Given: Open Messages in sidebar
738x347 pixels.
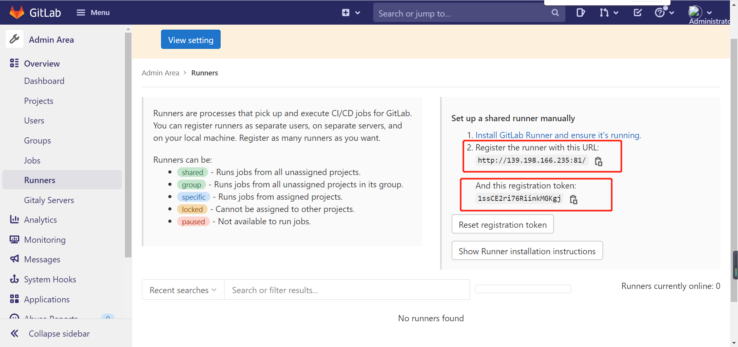Looking at the screenshot, I should click(42, 259).
